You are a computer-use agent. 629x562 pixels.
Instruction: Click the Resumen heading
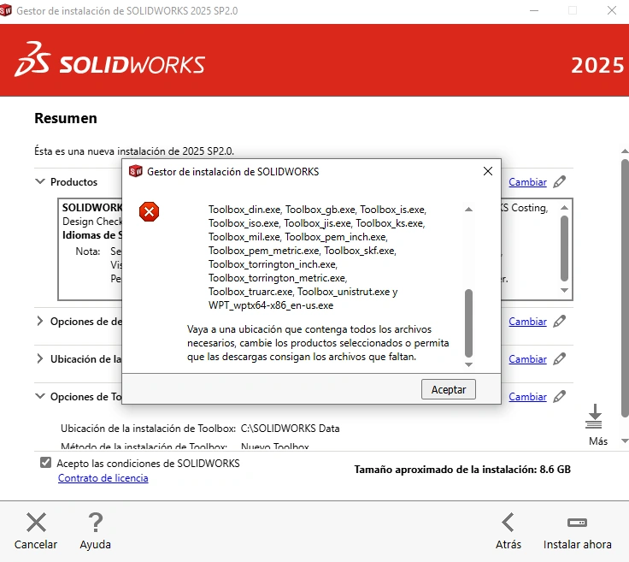(x=66, y=118)
